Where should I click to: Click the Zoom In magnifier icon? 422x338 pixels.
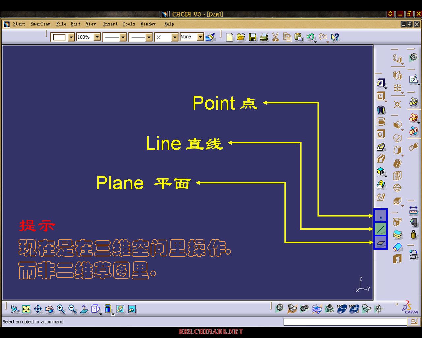61,309
